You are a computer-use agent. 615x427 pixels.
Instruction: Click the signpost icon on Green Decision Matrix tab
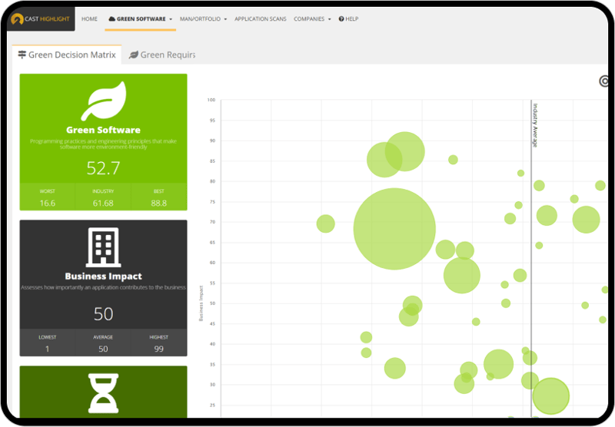(22, 55)
